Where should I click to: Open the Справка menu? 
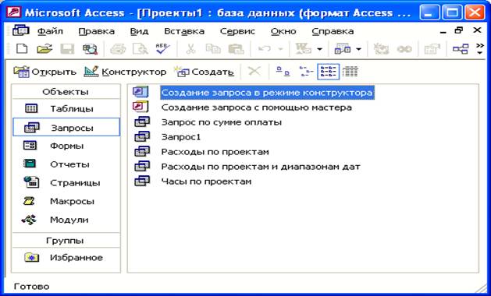(333, 32)
